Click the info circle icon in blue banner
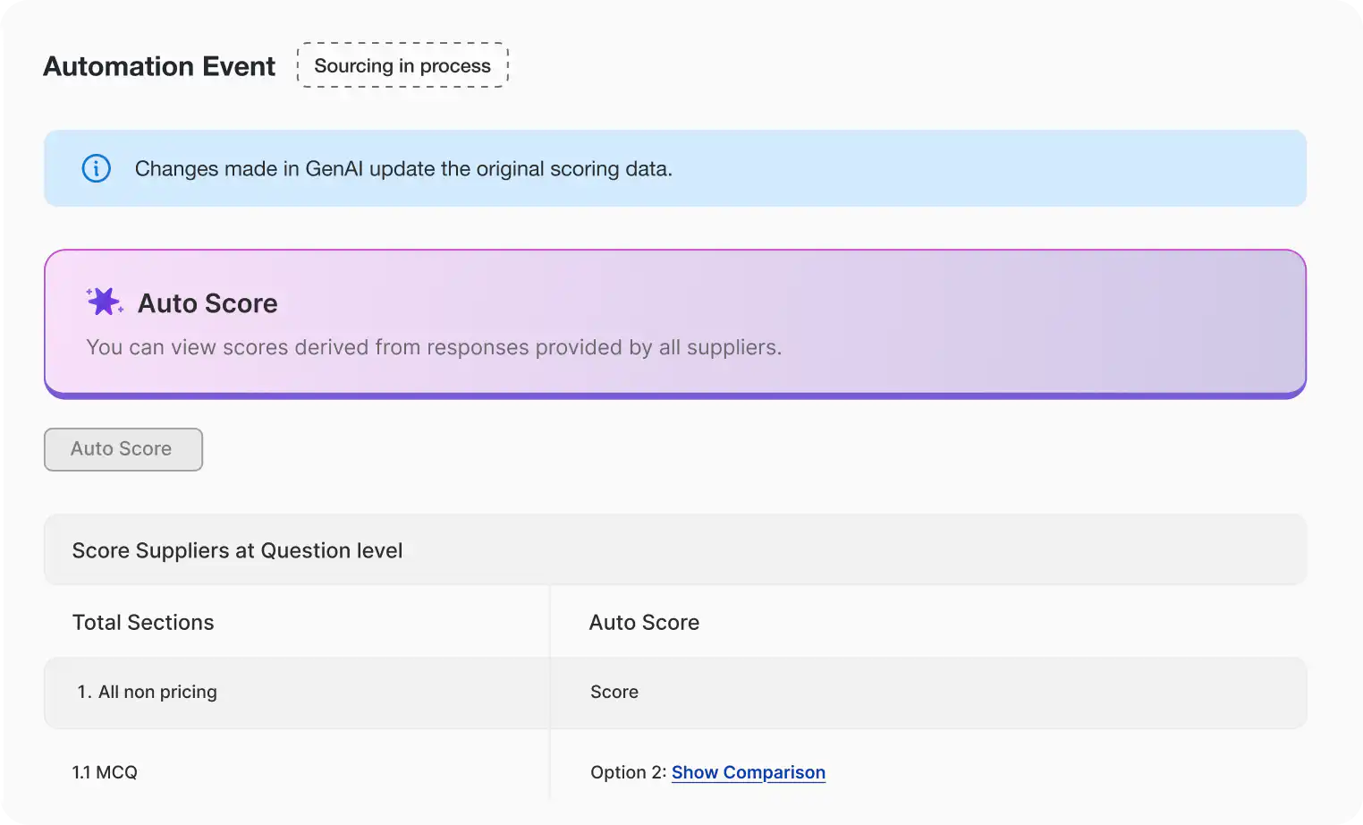Image resolution: width=1363 pixels, height=825 pixels. 97,168
